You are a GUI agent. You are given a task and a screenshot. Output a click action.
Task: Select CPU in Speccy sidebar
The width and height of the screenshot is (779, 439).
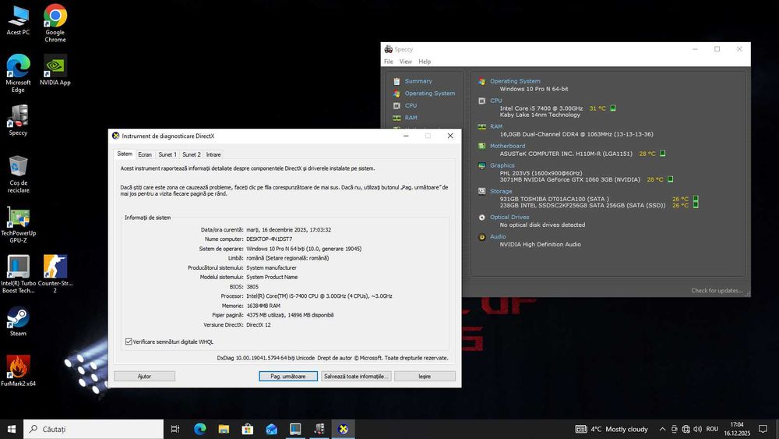click(411, 105)
